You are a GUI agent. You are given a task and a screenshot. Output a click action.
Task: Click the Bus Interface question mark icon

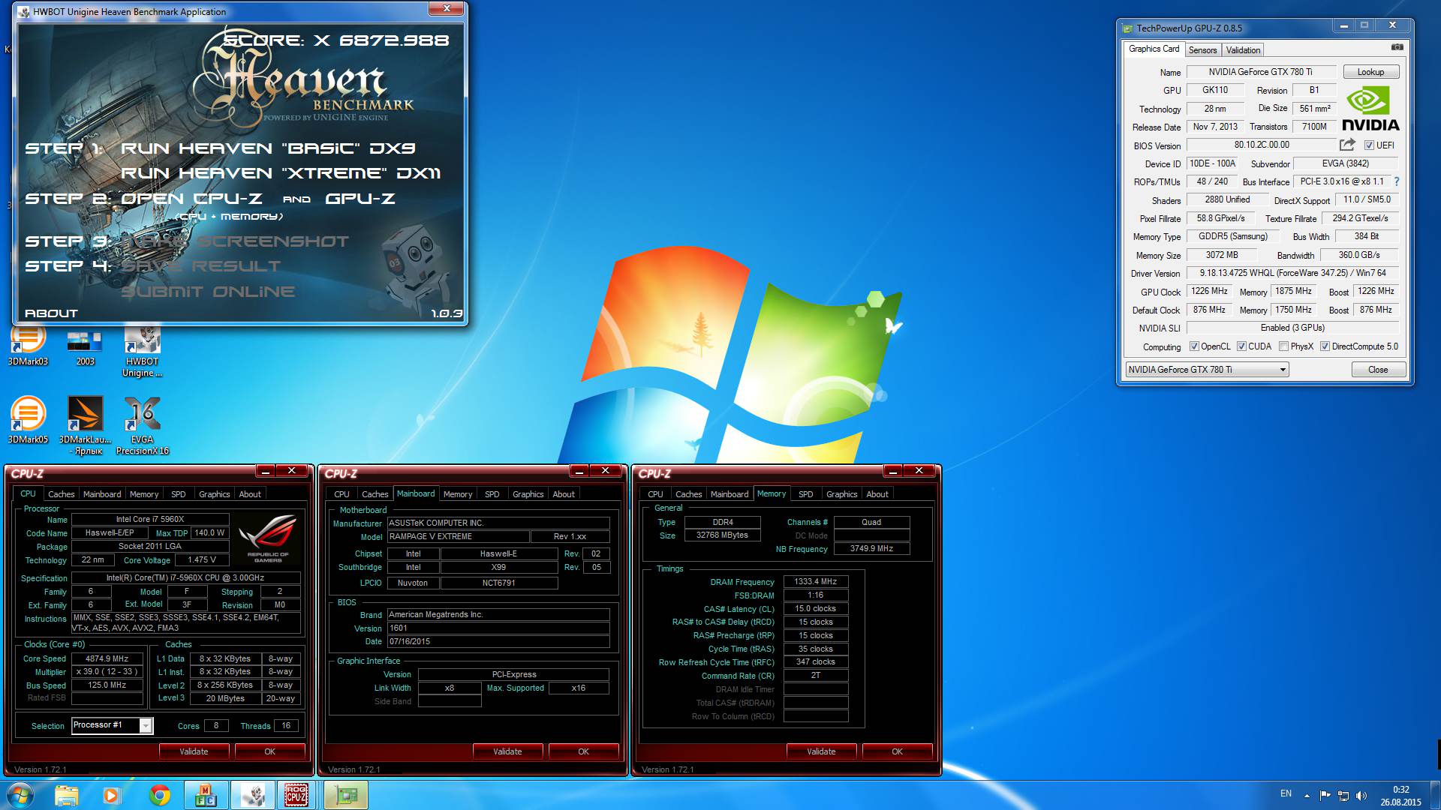(x=1396, y=181)
